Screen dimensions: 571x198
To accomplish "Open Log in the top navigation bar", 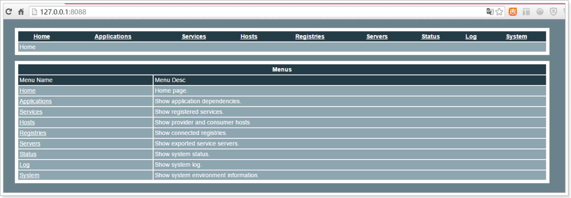I will pyautogui.click(x=471, y=37).
